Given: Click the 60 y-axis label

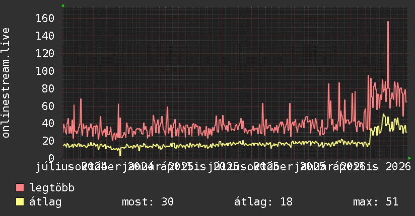Looking at the screenshot, I should tap(48, 106).
